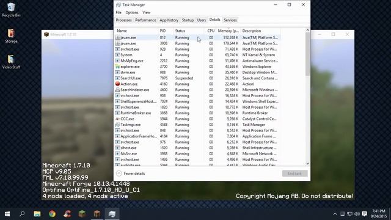Open the volume icon in system tray
The image size is (391, 220).
[x=357, y=214]
